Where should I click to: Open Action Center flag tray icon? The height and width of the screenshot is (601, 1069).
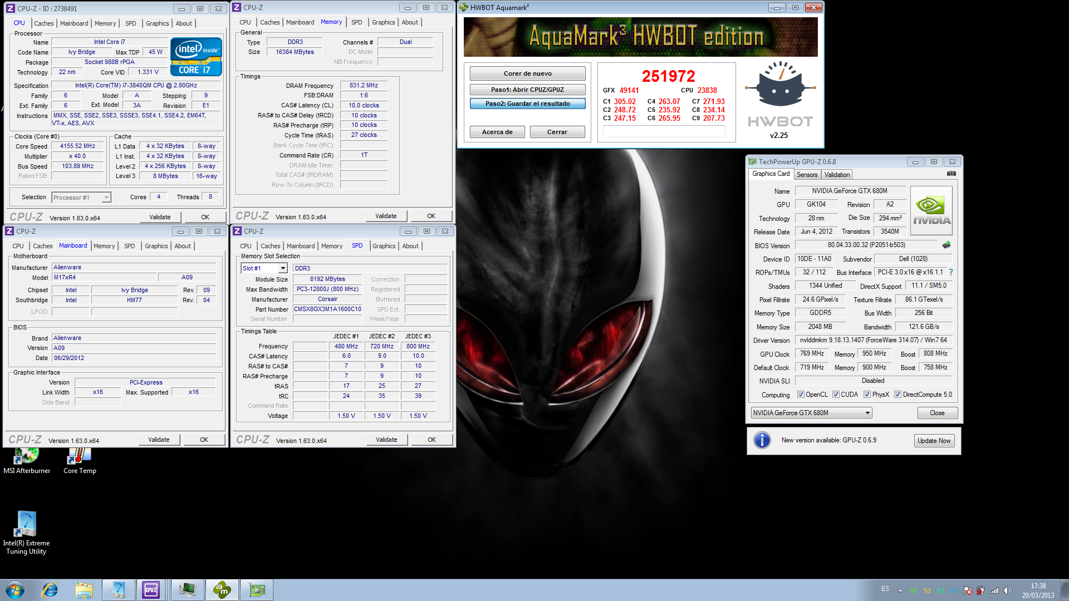[968, 590]
